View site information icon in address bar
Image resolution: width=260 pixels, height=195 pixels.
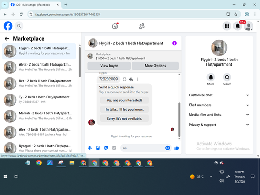(31, 14)
